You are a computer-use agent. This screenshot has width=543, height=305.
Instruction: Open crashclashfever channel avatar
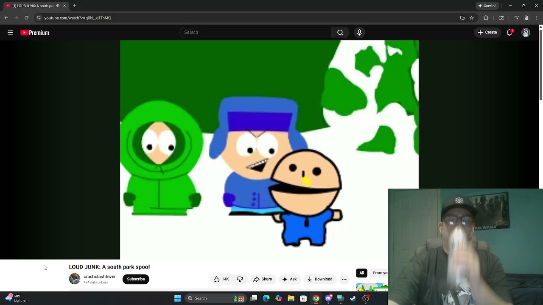coord(75,279)
